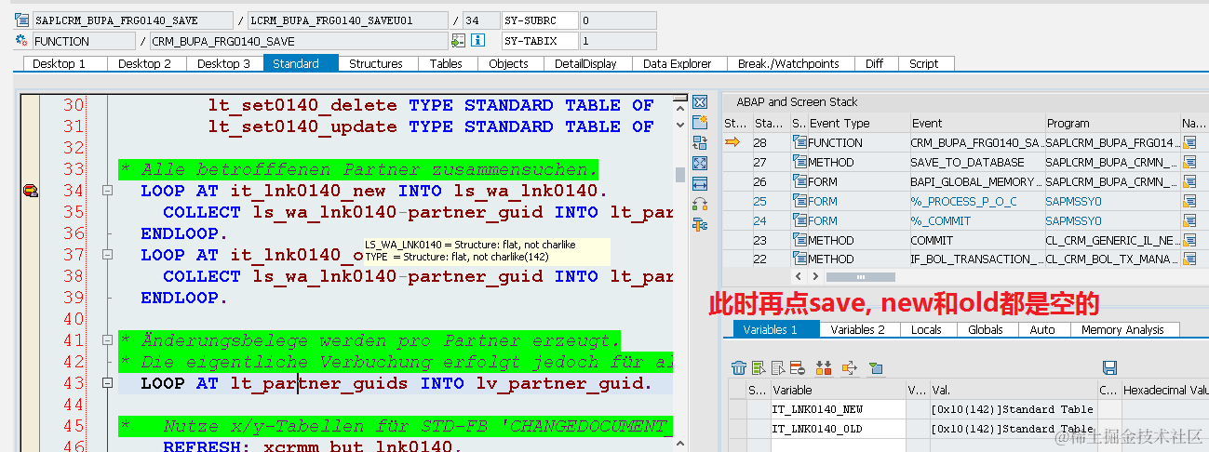Collapse the LOOP block at line 34
The width and height of the screenshot is (1209, 452).
pyautogui.click(x=107, y=191)
